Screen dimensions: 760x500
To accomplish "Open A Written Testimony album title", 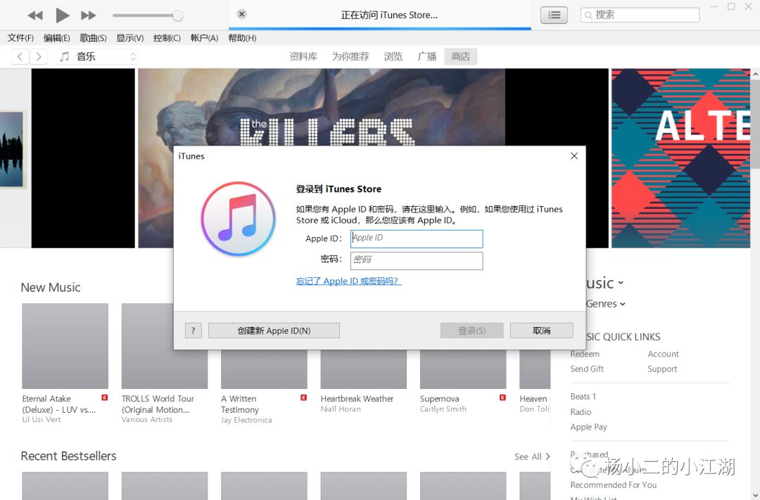I will point(240,404).
